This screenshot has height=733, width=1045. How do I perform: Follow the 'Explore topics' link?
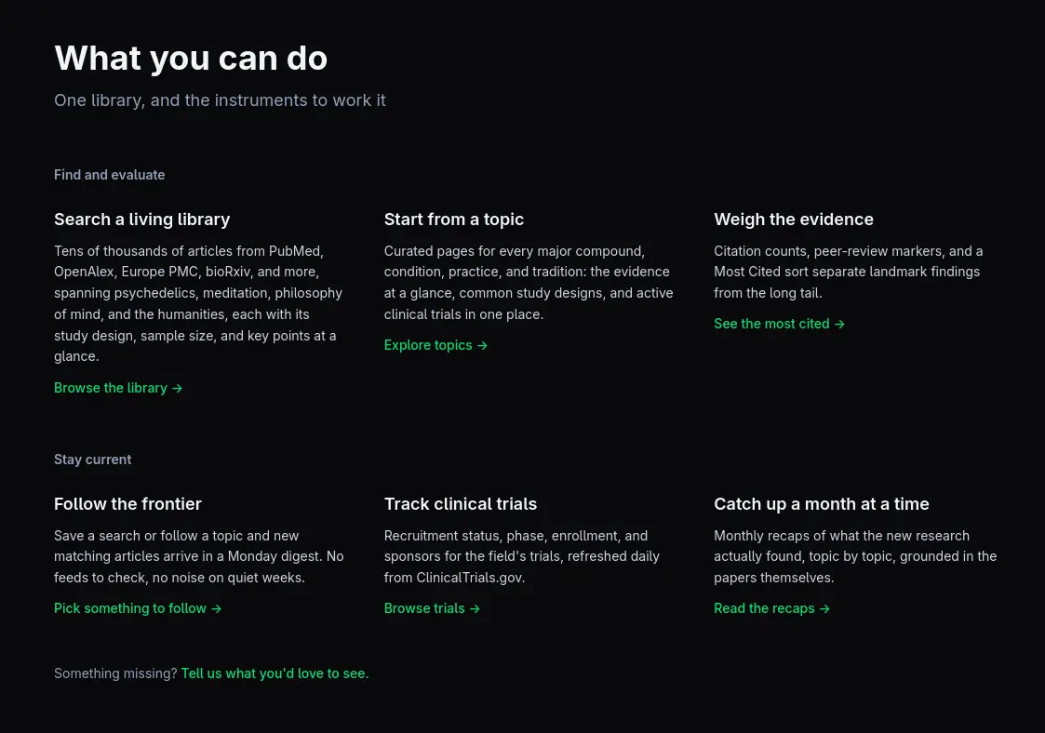(x=435, y=345)
